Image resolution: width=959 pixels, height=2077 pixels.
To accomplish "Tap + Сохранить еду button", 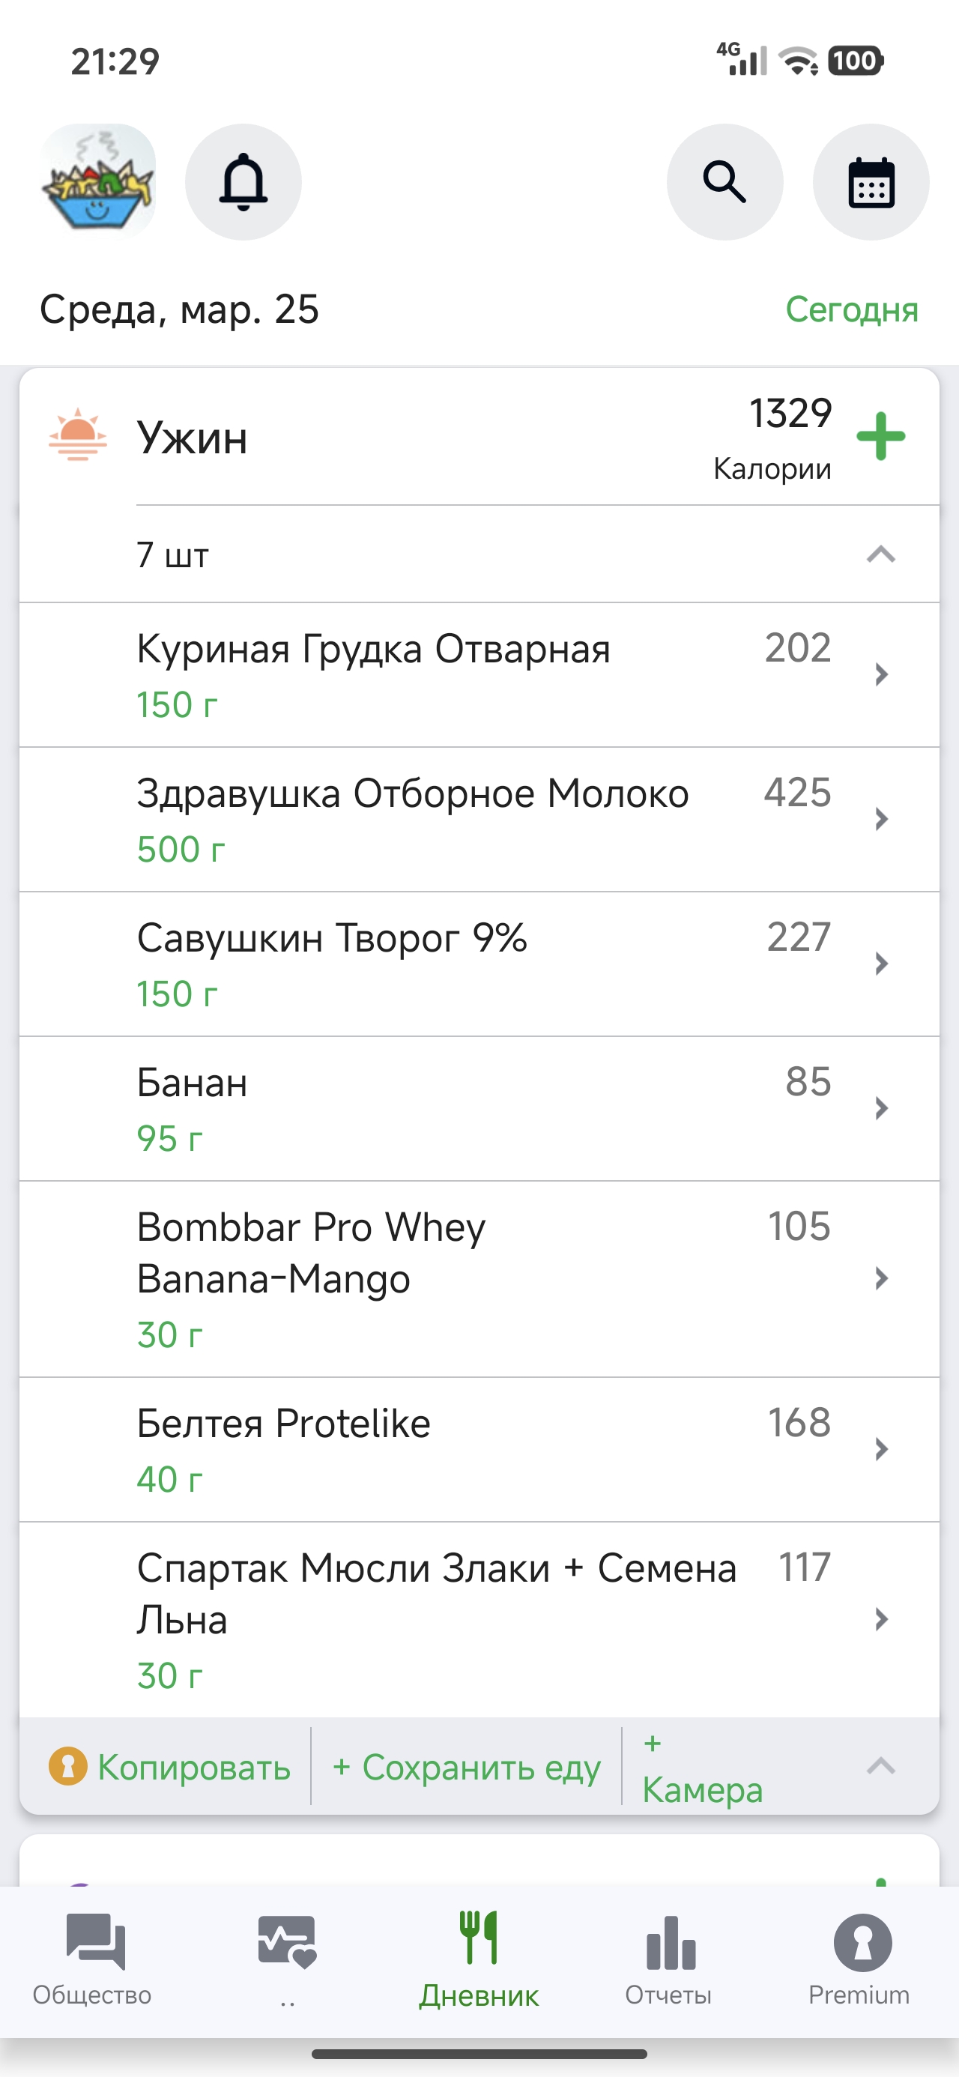I will [467, 1767].
